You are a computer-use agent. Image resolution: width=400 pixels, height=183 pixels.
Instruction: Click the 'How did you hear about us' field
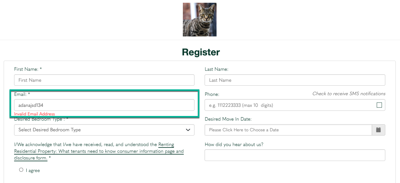click(295, 155)
